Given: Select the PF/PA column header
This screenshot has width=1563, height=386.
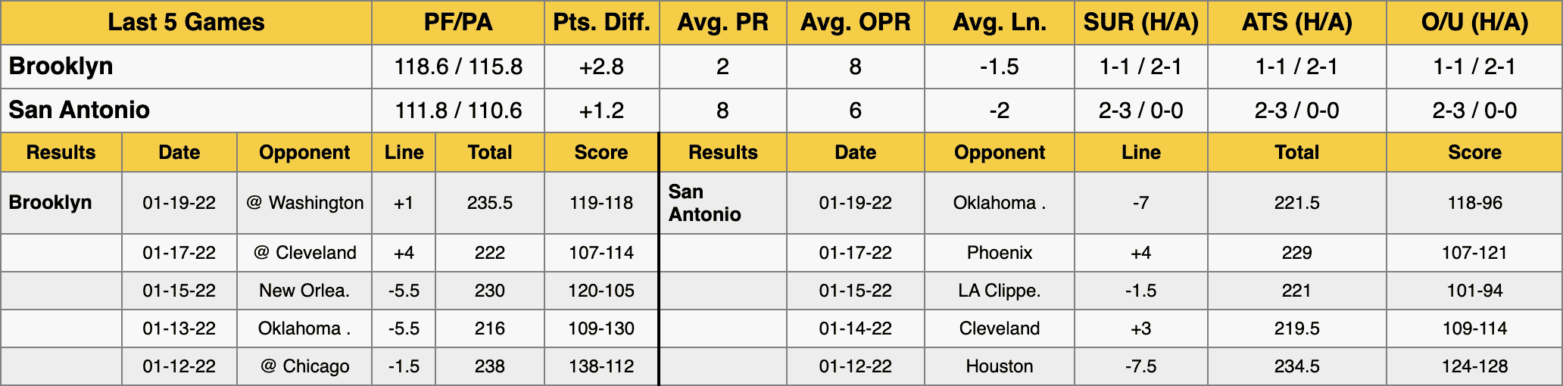Looking at the screenshot, I should click(x=458, y=23).
